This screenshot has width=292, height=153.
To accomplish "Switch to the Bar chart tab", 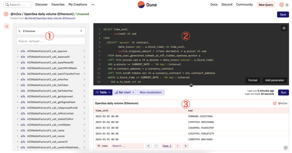I will pos(123,92).
